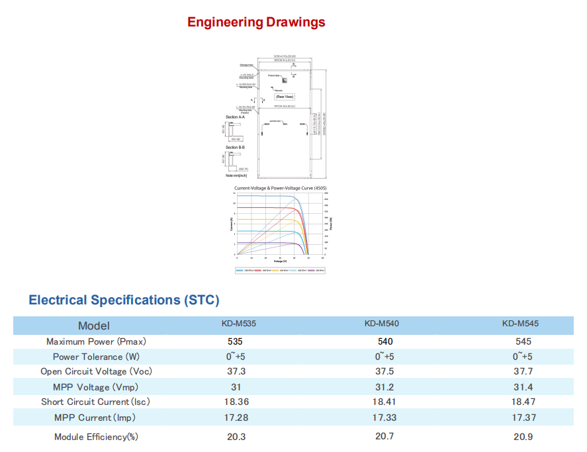
Task: Click the "Maximum Power (Pmax)" row label
Action: 96,341
